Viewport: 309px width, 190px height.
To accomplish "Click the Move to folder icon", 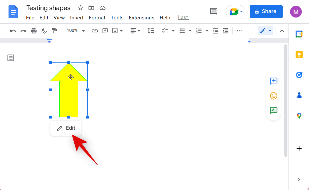I will [x=91, y=8].
